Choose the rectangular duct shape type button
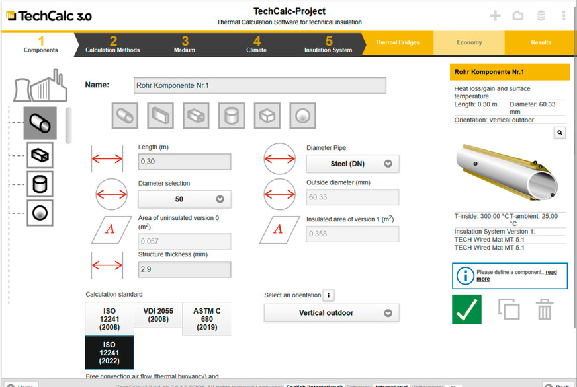 click(x=196, y=116)
